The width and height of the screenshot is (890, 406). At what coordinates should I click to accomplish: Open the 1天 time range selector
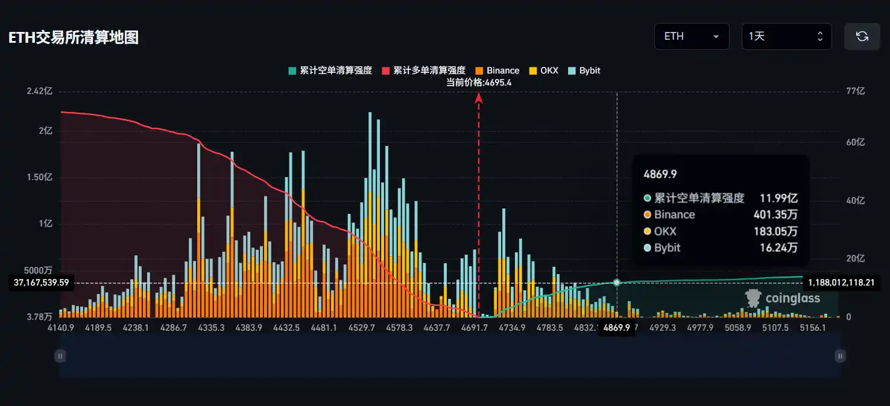[786, 36]
